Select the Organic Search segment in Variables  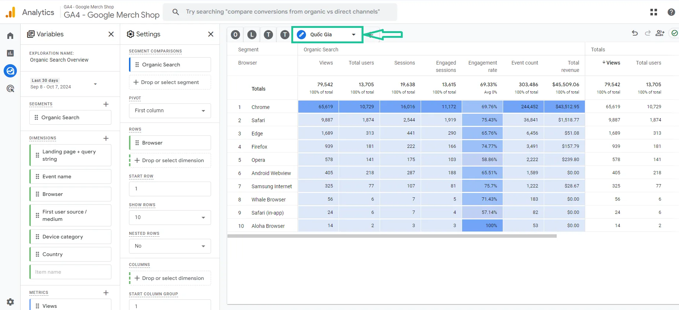pyautogui.click(x=70, y=118)
